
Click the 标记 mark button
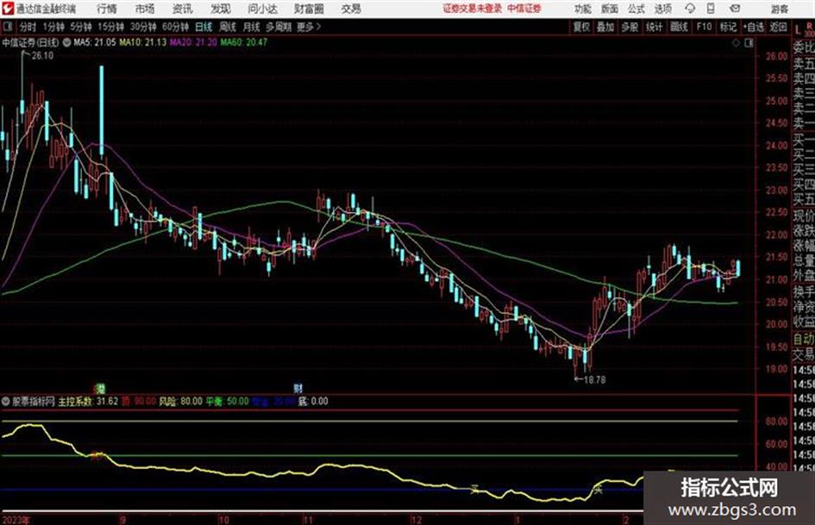tap(728, 27)
